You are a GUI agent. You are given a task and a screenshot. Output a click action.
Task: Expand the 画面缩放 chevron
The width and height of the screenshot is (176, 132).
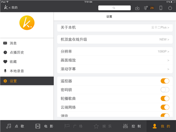[x=168, y=60]
